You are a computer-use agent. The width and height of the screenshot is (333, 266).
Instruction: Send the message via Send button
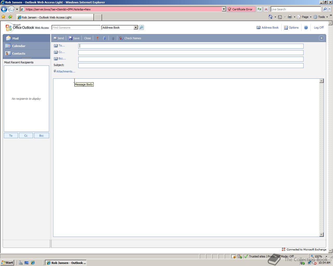tap(59, 38)
